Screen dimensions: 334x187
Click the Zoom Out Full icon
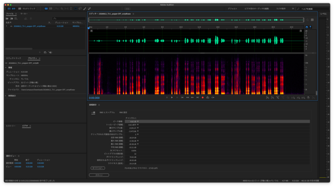(x=288, y=98)
